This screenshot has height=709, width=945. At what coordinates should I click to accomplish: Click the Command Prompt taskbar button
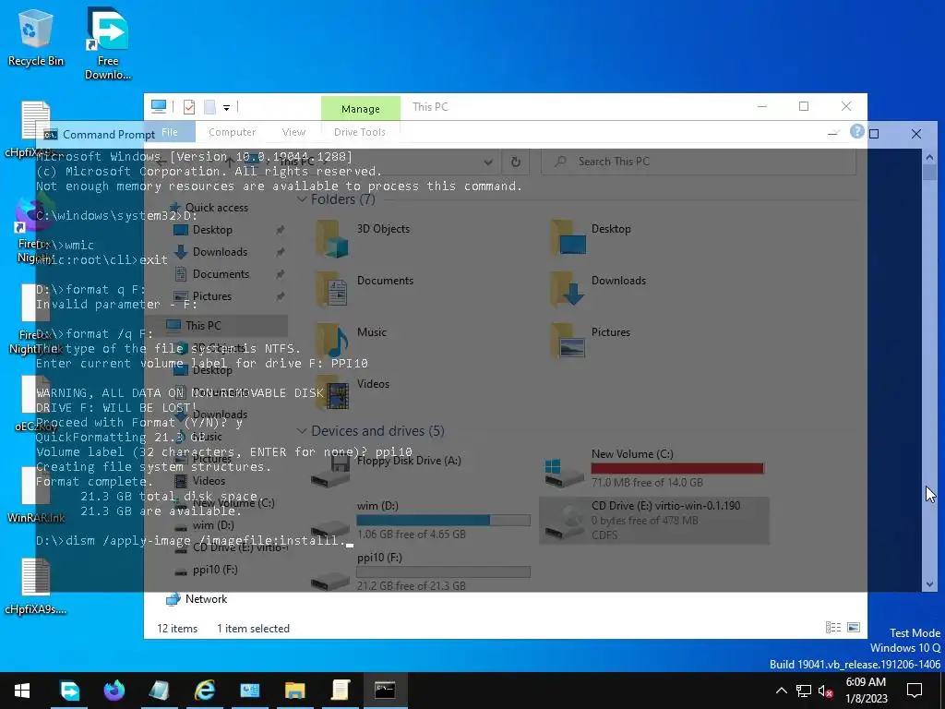tap(385, 691)
